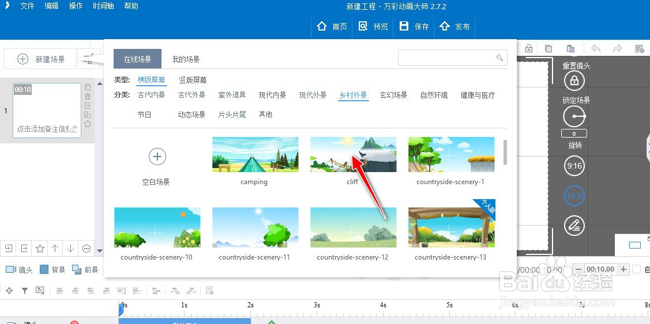Click the 新建场景 new scene button
The width and height of the screenshot is (650, 324).
tap(40, 59)
